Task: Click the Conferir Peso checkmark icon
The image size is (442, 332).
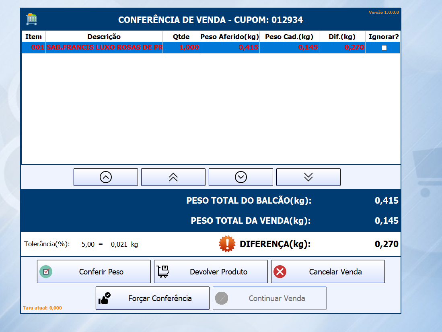Action: click(46, 272)
